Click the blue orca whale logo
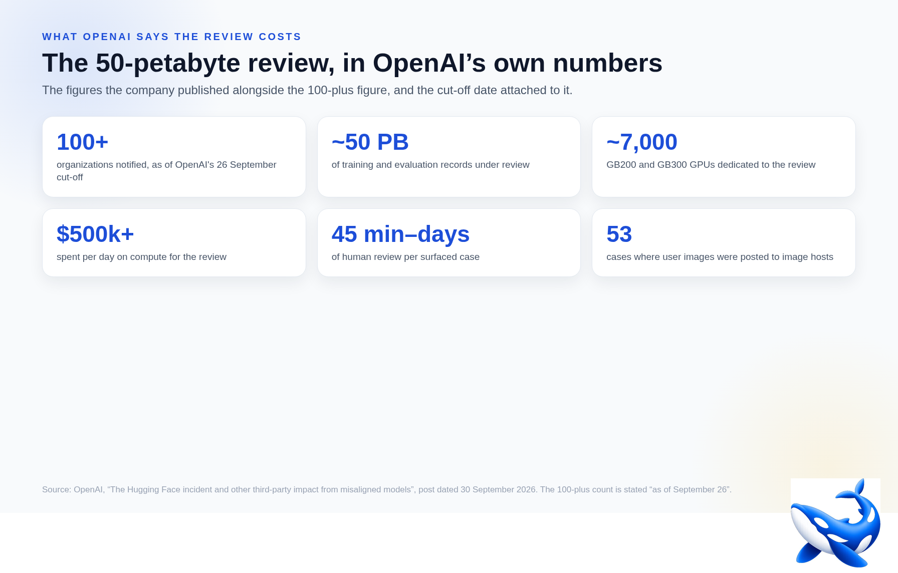This screenshot has width=898, height=573. pyautogui.click(x=835, y=522)
